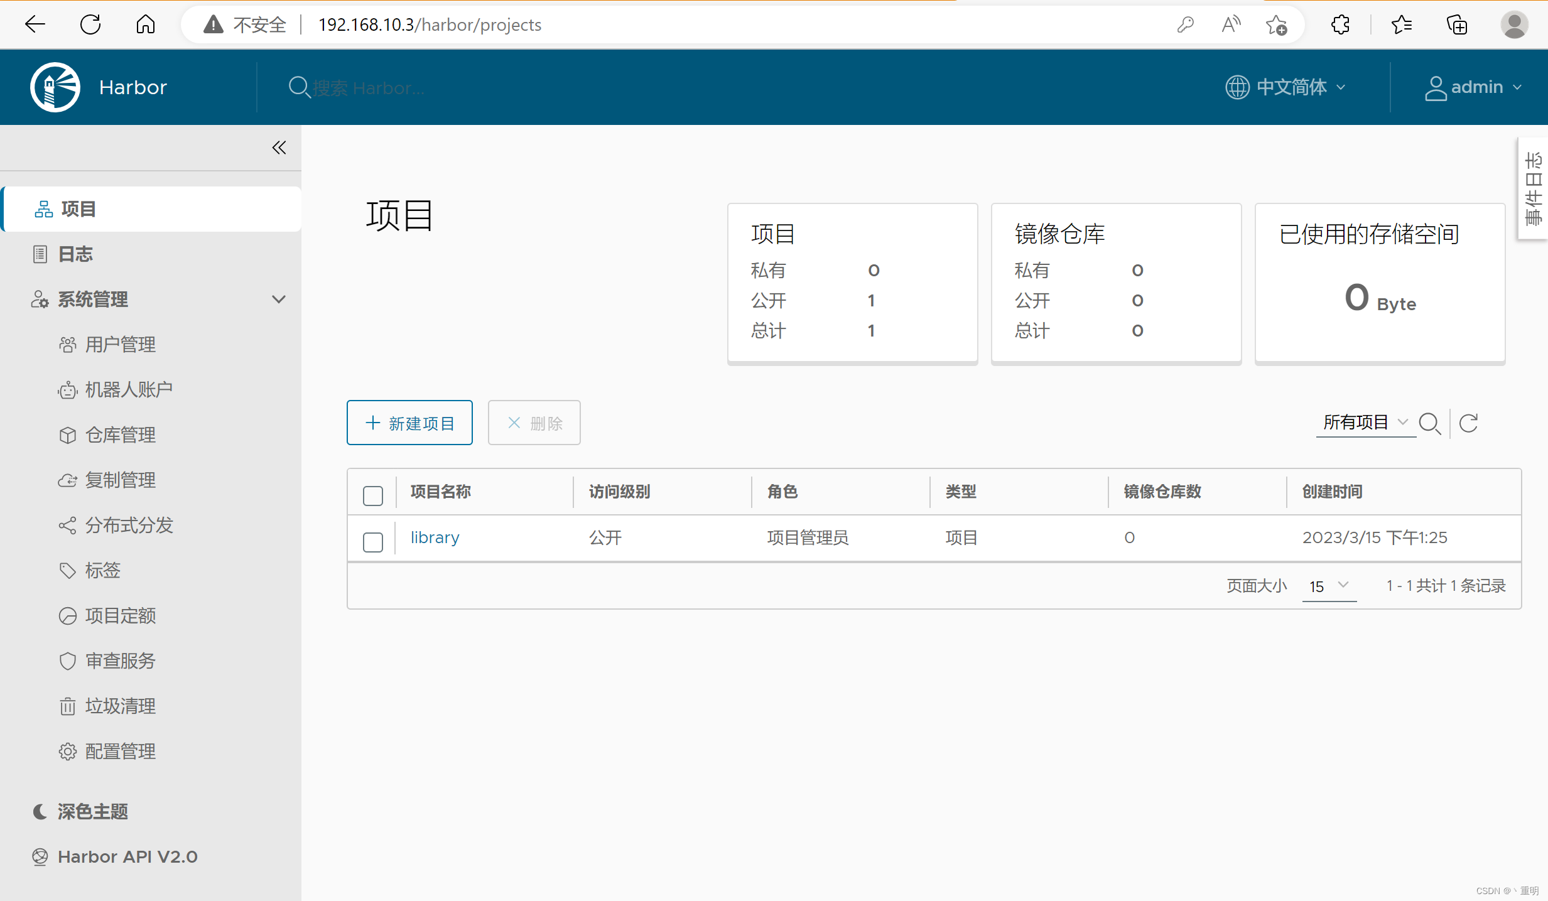Check the library project row checkbox
The height and width of the screenshot is (901, 1548).
click(373, 541)
